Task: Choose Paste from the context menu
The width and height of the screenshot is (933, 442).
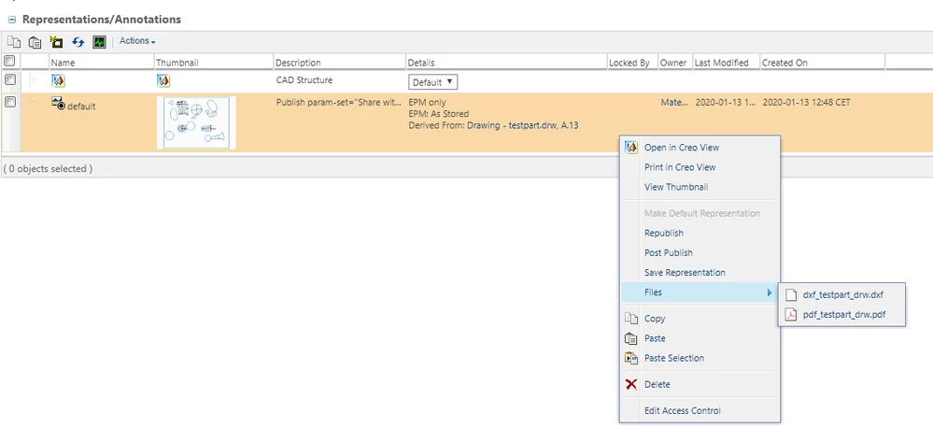Action: (x=655, y=338)
